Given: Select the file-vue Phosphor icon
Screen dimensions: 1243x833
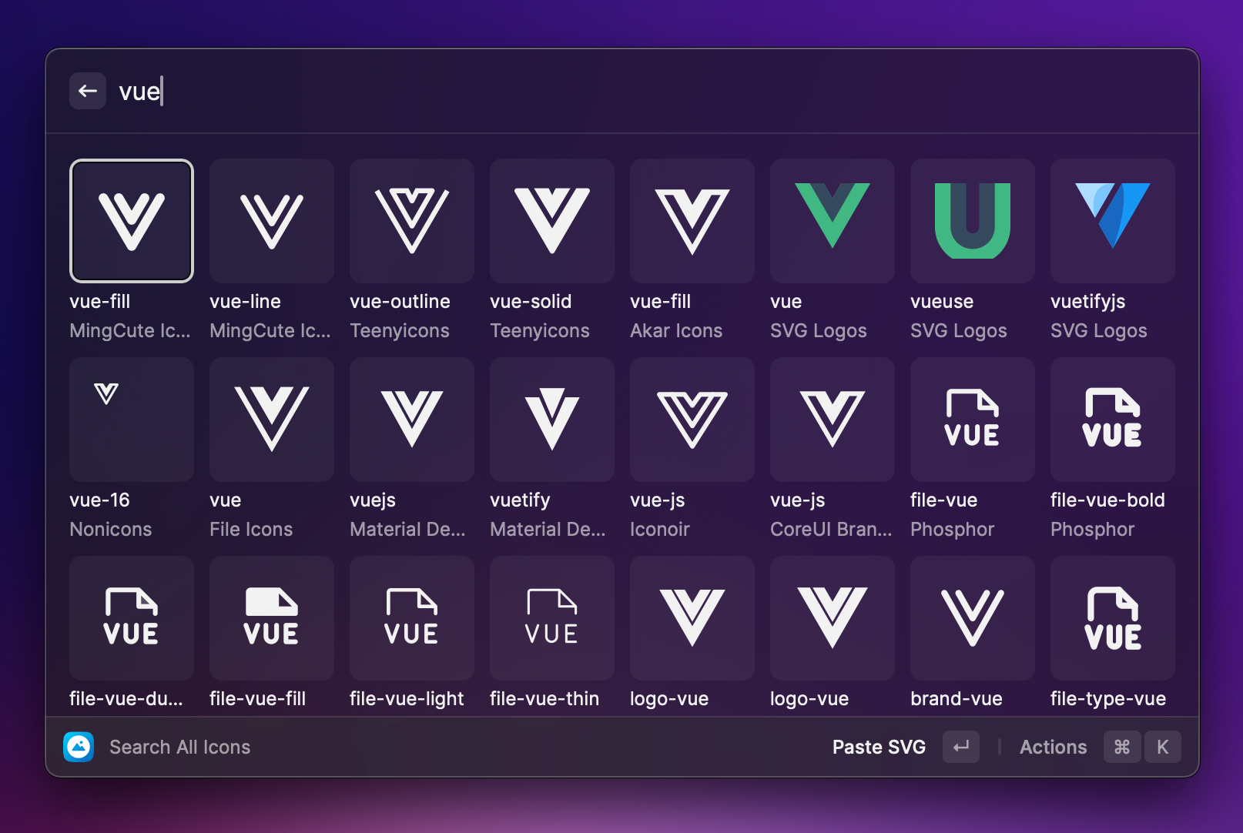Looking at the screenshot, I should [972, 420].
